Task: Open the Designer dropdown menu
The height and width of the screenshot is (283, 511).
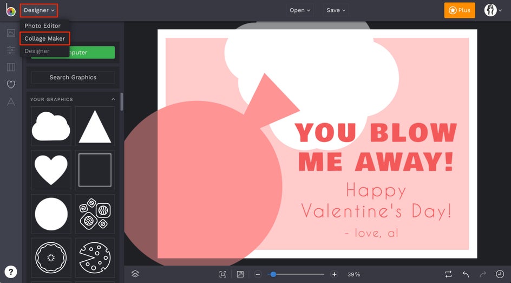Action: pos(39,10)
